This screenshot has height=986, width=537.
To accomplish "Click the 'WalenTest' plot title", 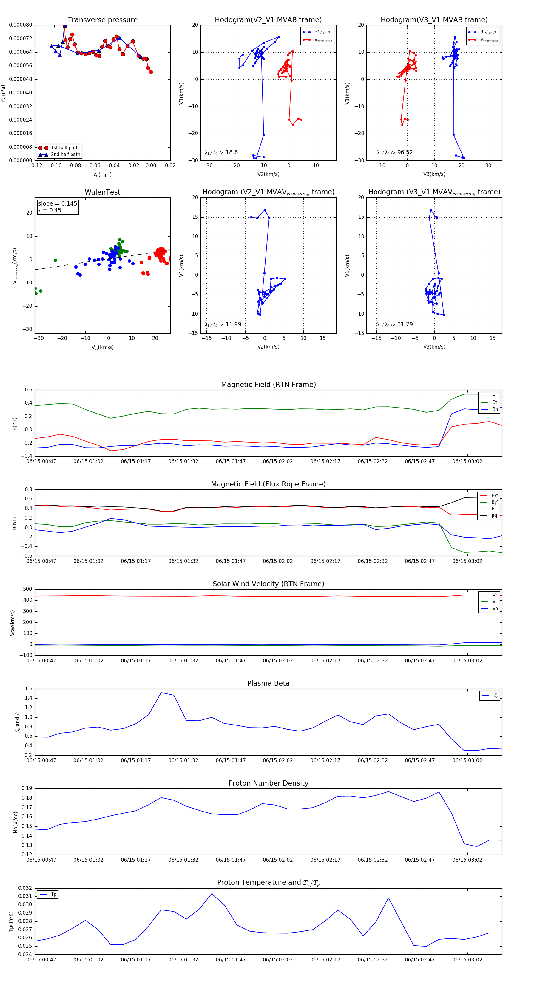I will click(x=102, y=192).
